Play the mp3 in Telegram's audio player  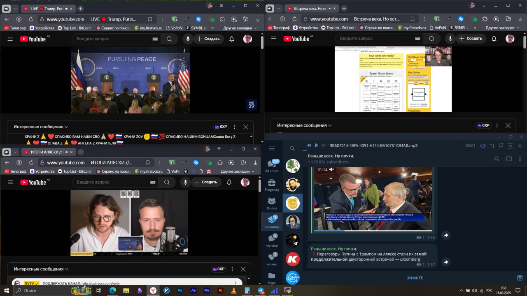click(x=316, y=145)
